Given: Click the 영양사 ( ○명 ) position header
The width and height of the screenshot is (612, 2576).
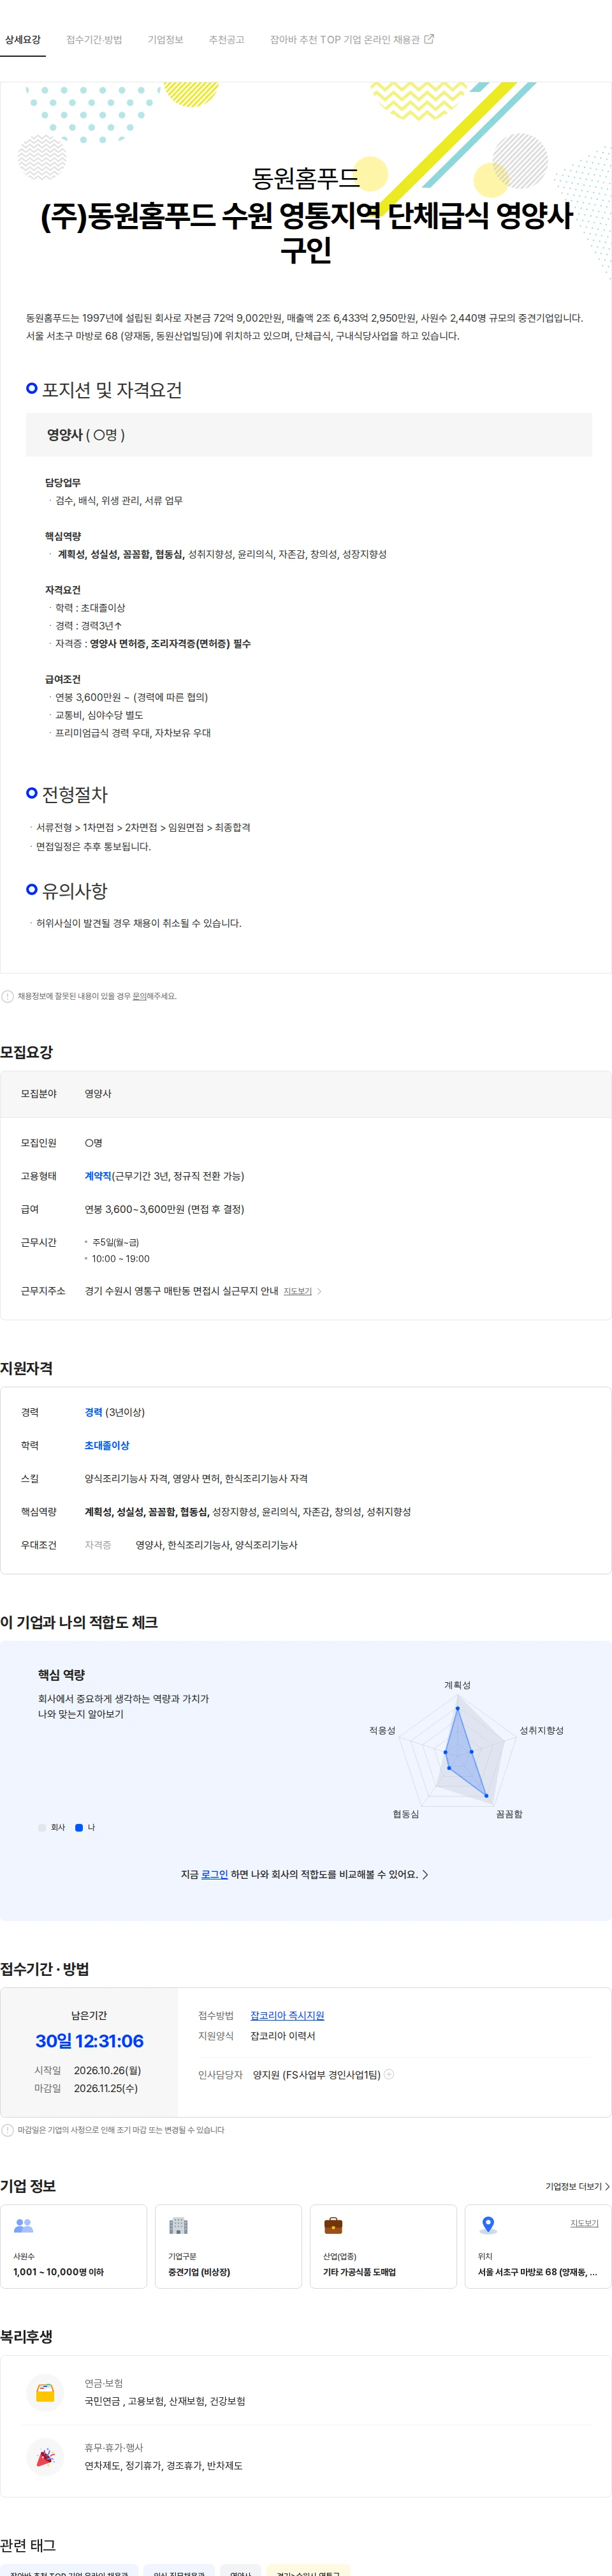Looking at the screenshot, I should [309, 435].
